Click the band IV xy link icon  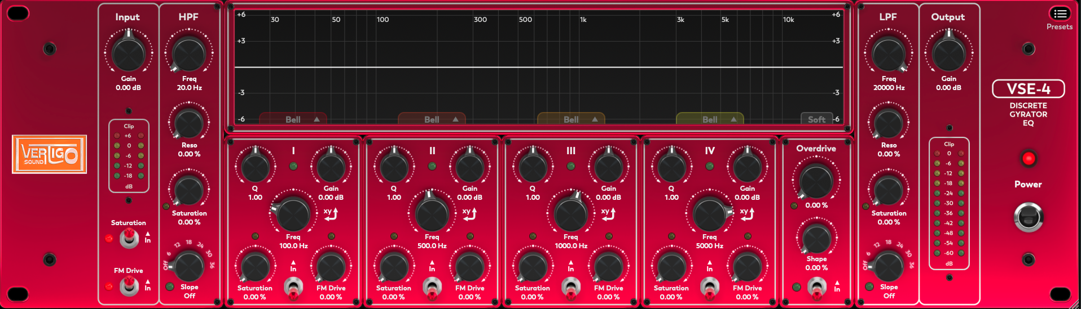pos(747,214)
